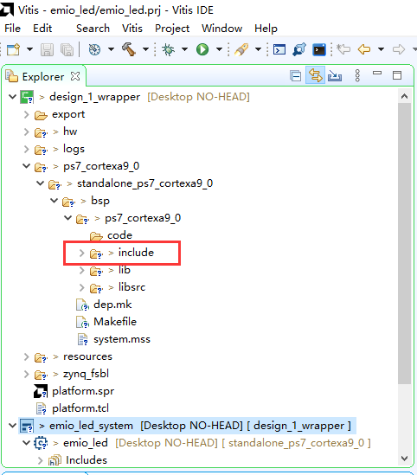Select the system.mss file
Screen dimensions: 417x475
coord(122,339)
